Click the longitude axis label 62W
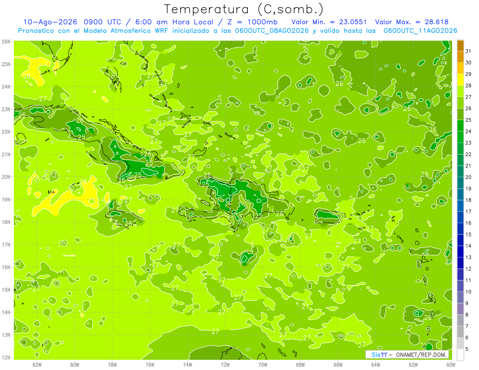The image size is (479, 370). (413, 364)
